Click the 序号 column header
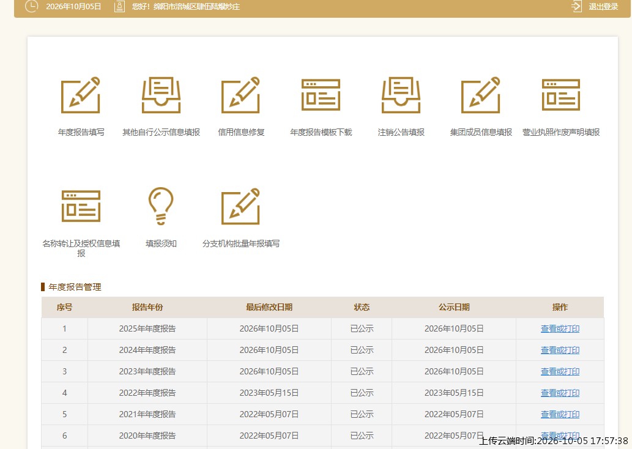632x449 pixels. click(64, 307)
